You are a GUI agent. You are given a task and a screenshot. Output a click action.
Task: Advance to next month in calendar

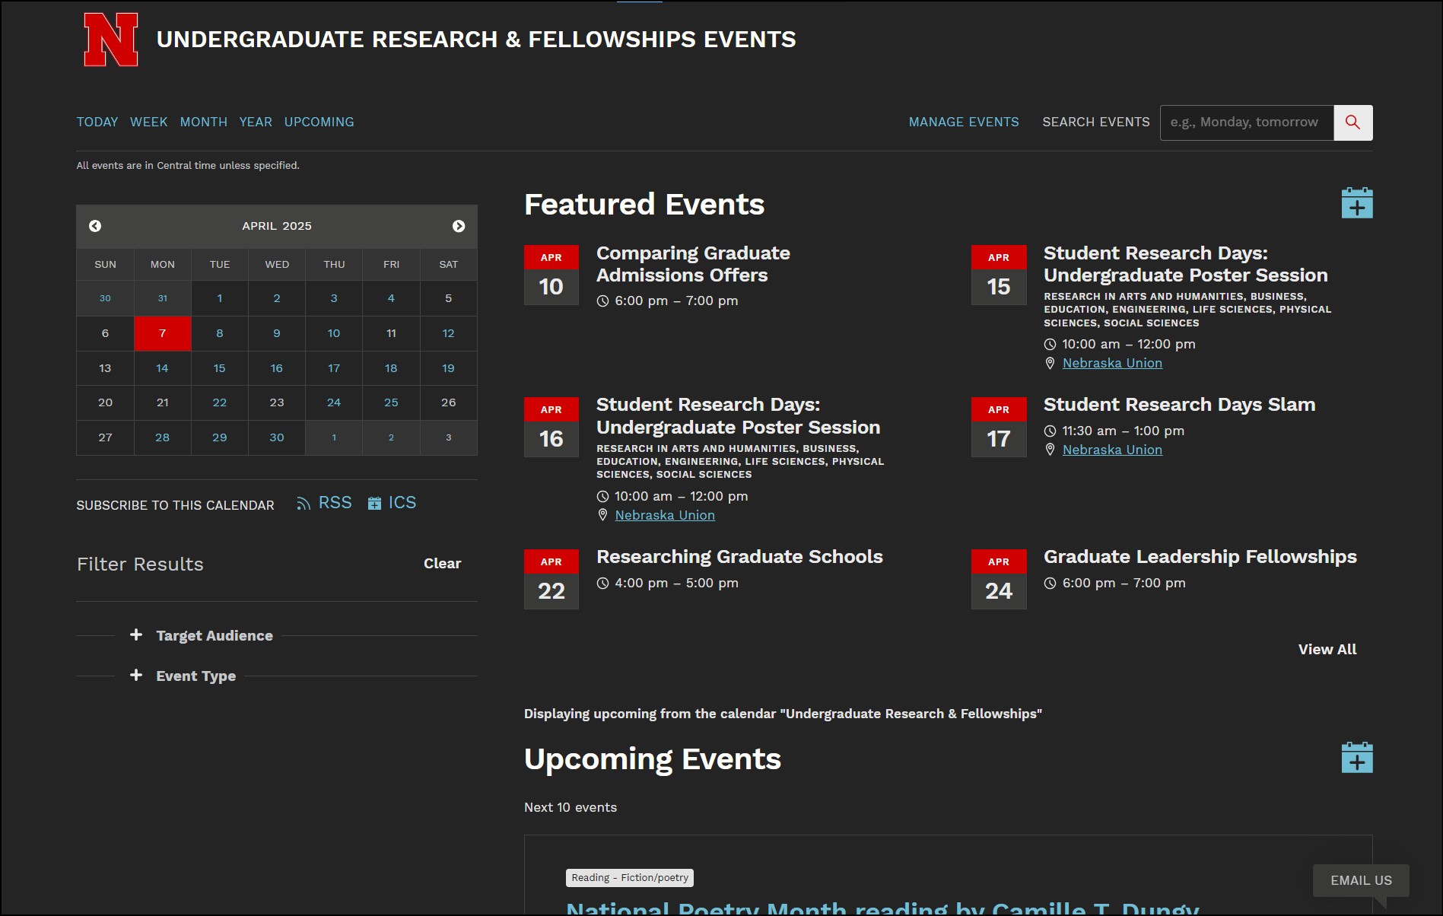[459, 226]
